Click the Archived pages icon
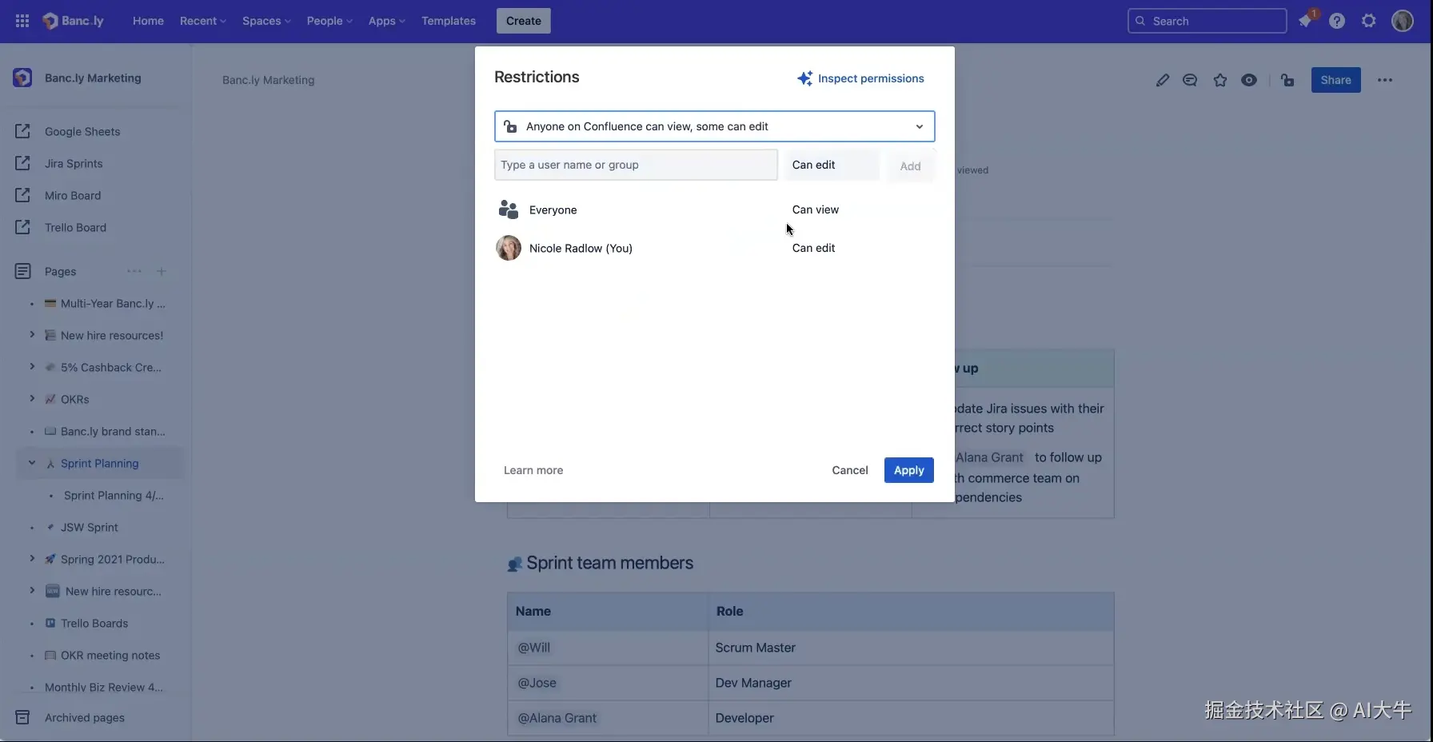Viewport: 1433px width, 742px height. [x=23, y=717]
